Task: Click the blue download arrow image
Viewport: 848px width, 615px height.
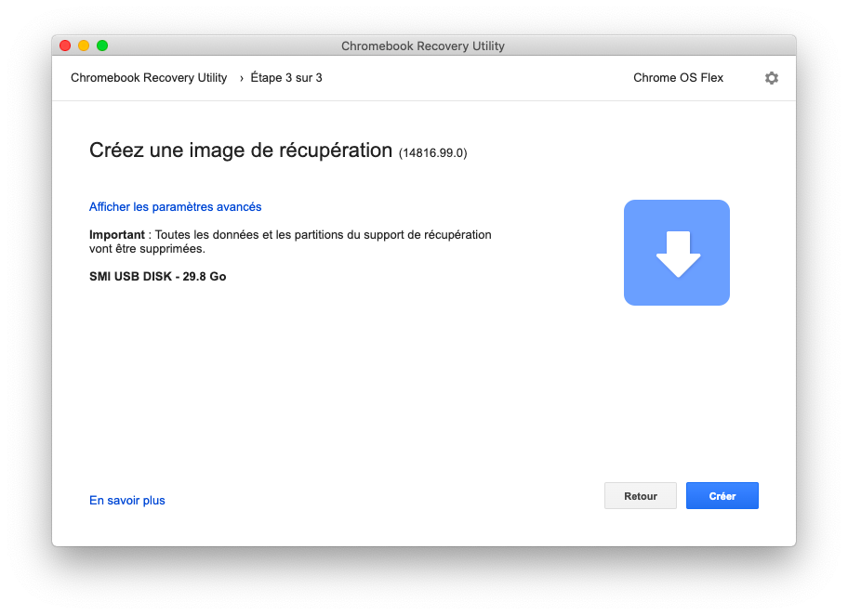Action: [x=677, y=253]
